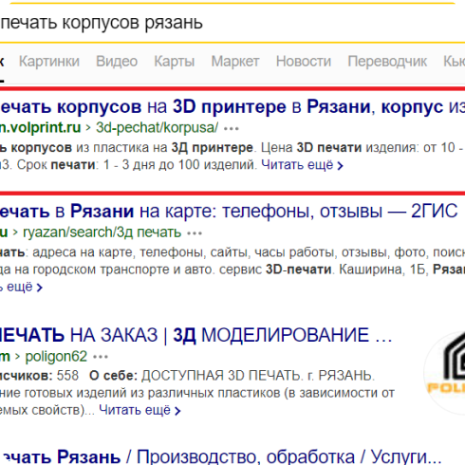
Task: Click the snippet text 'ДОСТУПНАЯ 3D ПЕЧАТЬ. г. РЯЗАНЬ.'
Action: [258, 376]
